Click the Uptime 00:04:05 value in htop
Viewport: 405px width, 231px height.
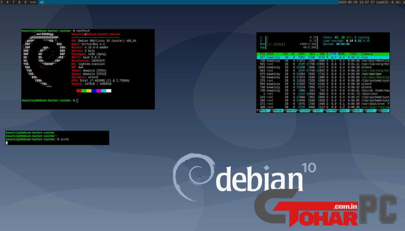343,44
